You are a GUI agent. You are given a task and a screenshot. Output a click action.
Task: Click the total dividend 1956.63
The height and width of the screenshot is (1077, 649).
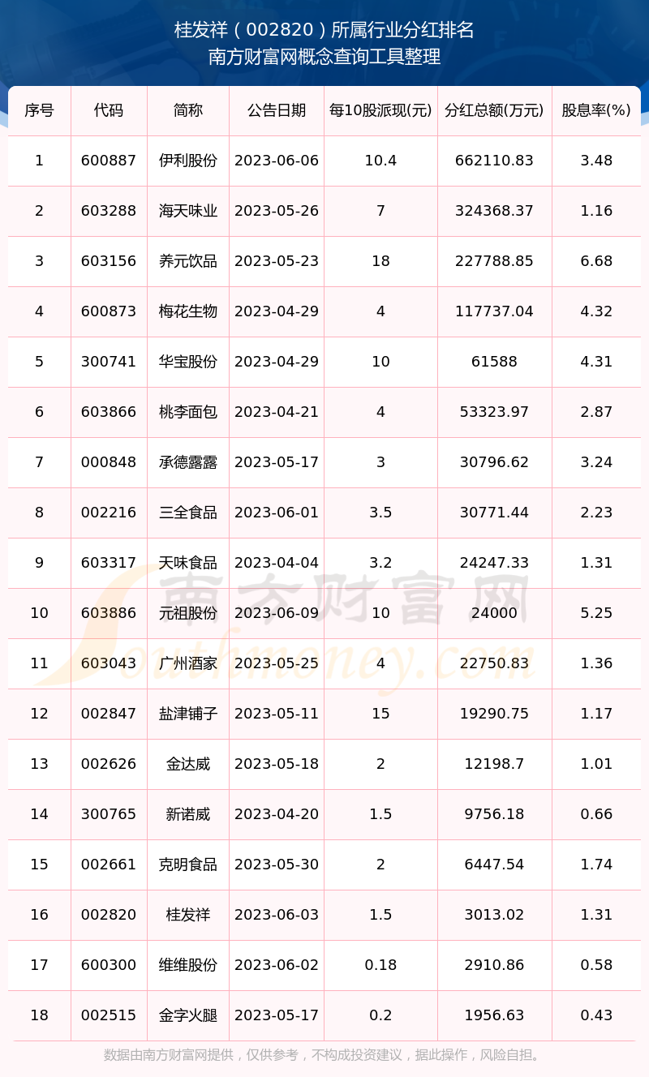(494, 1015)
